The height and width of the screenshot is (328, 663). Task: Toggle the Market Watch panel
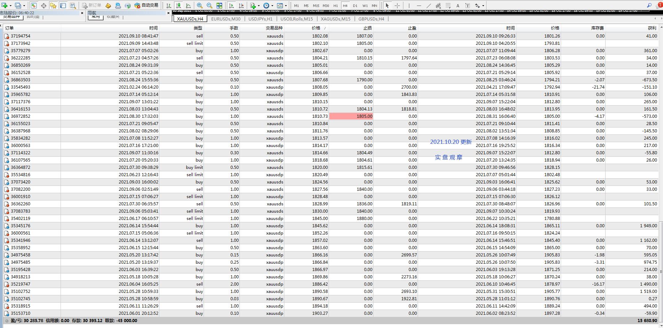[x=34, y=6]
